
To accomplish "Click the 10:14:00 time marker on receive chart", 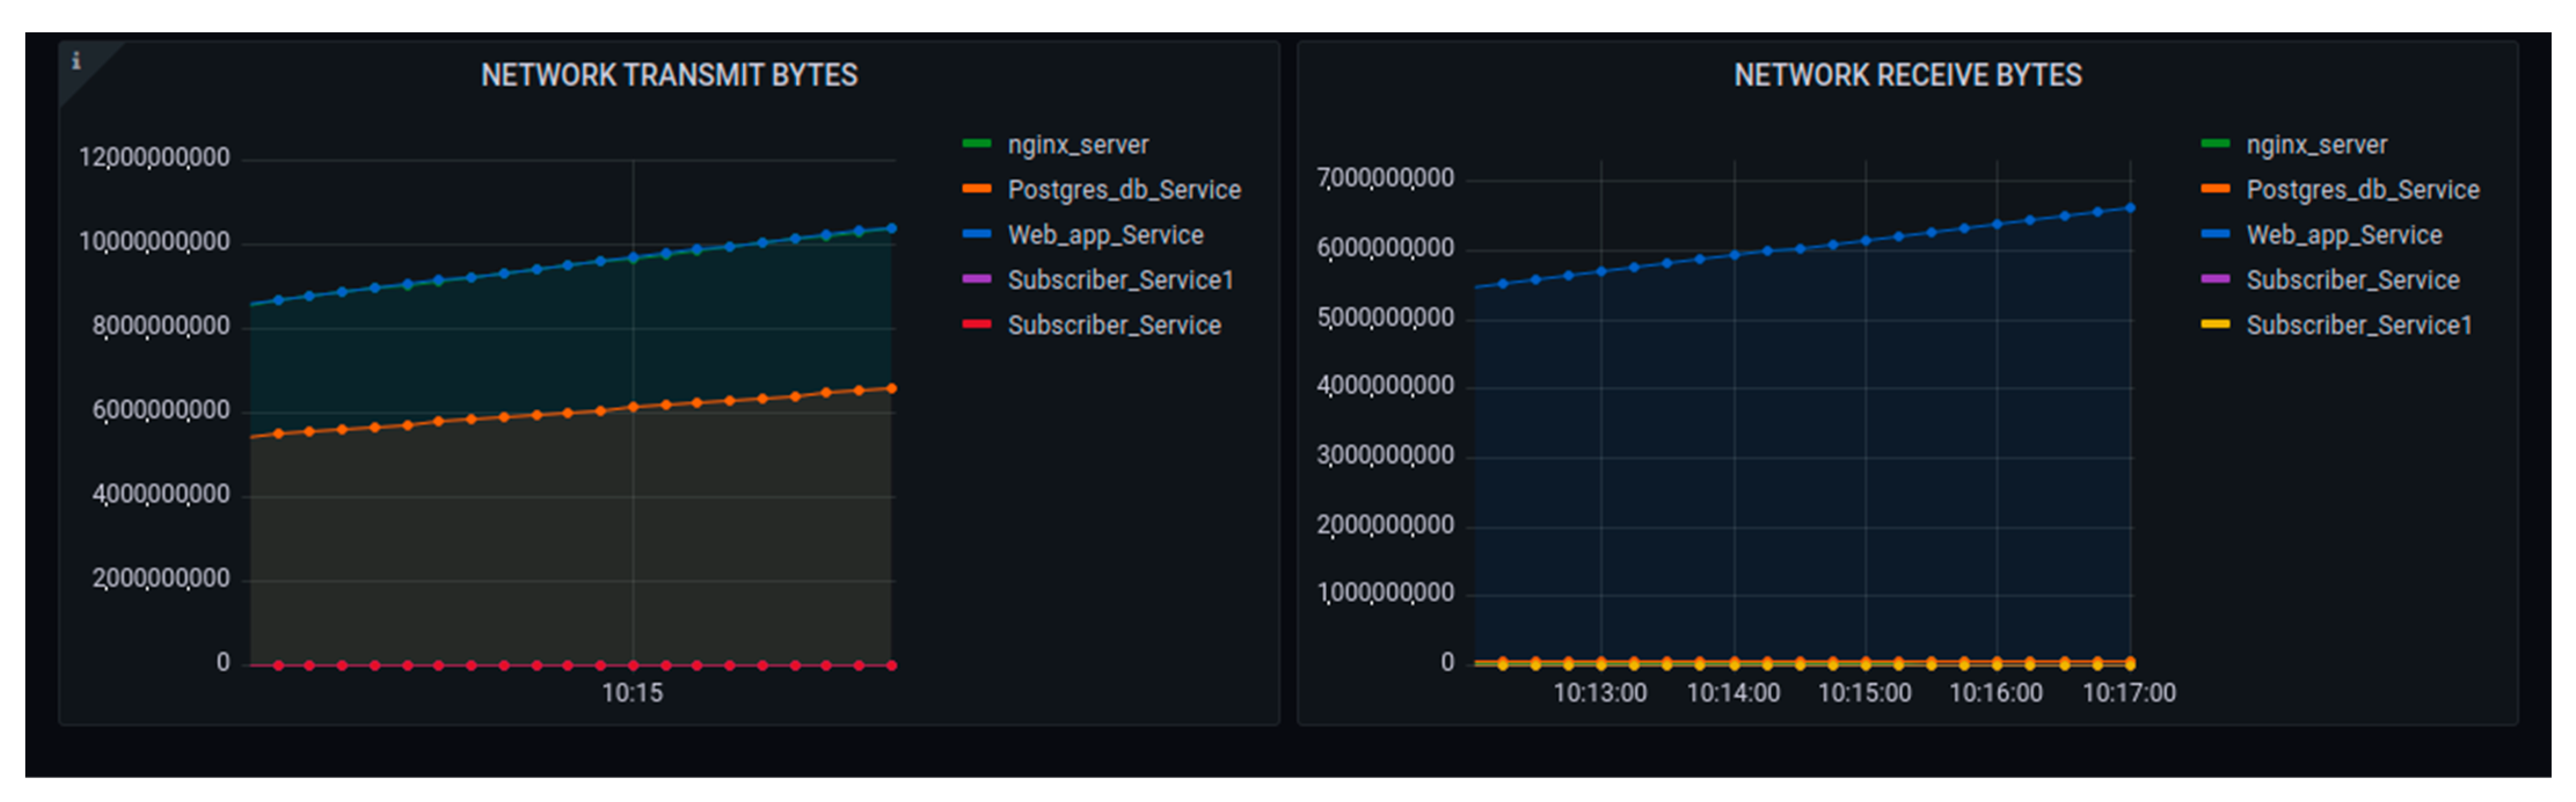I will pos(1733,692).
